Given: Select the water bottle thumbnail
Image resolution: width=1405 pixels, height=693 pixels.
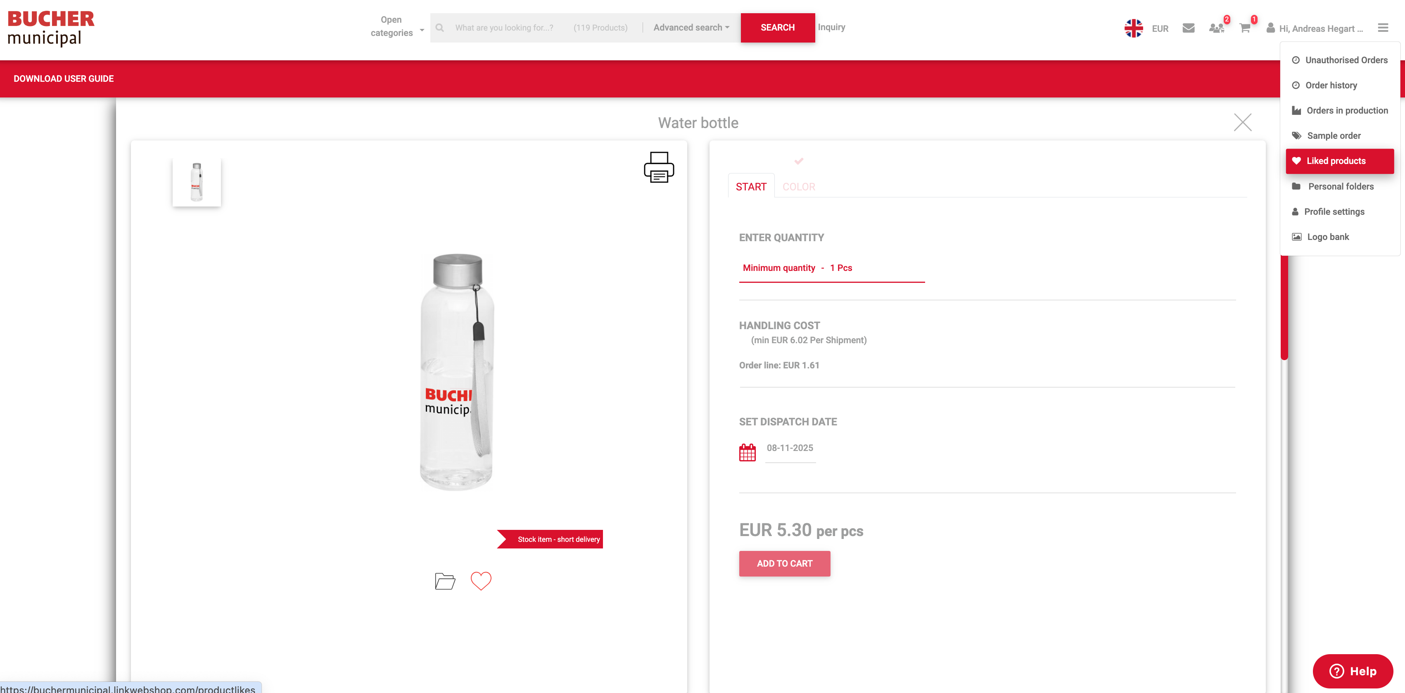Looking at the screenshot, I should tap(196, 182).
